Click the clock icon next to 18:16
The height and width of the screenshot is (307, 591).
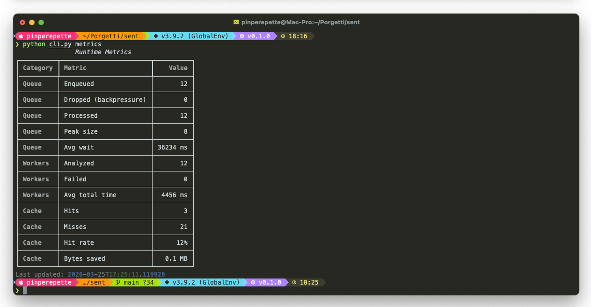click(283, 36)
